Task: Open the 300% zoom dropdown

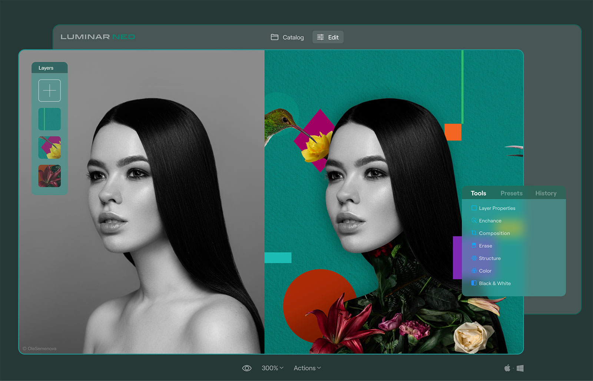Action: point(272,368)
